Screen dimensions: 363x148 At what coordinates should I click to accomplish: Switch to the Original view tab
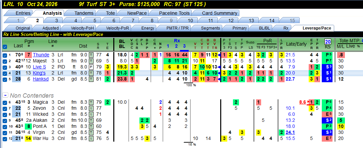(x=23, y=28)
